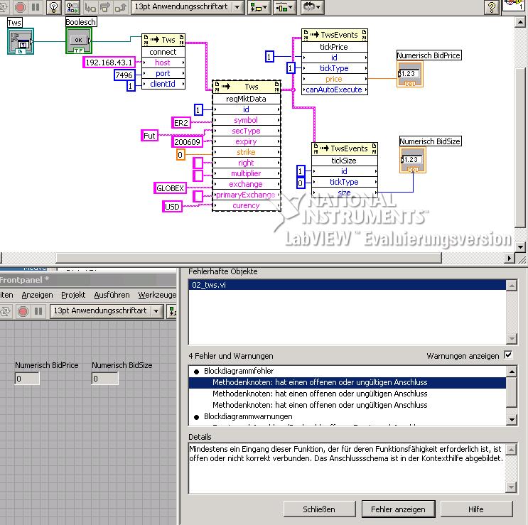The height and width of the screenshot is (525, 528).
Task: Click Numerisch BidPrice indicator on Frontpanel
Action: click(27, 379)
